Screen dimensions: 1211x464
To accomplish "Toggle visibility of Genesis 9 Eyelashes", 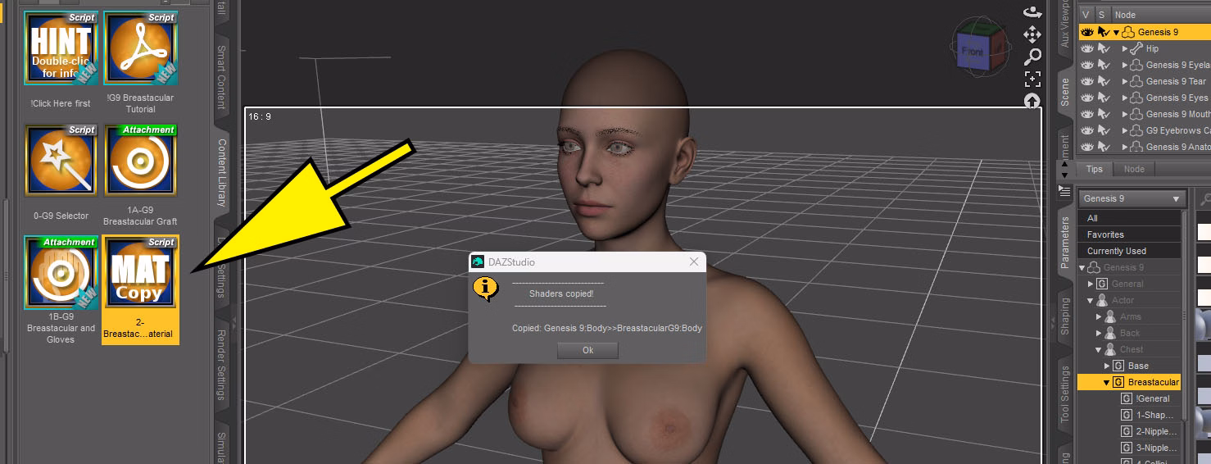I will pos(1087,65).
